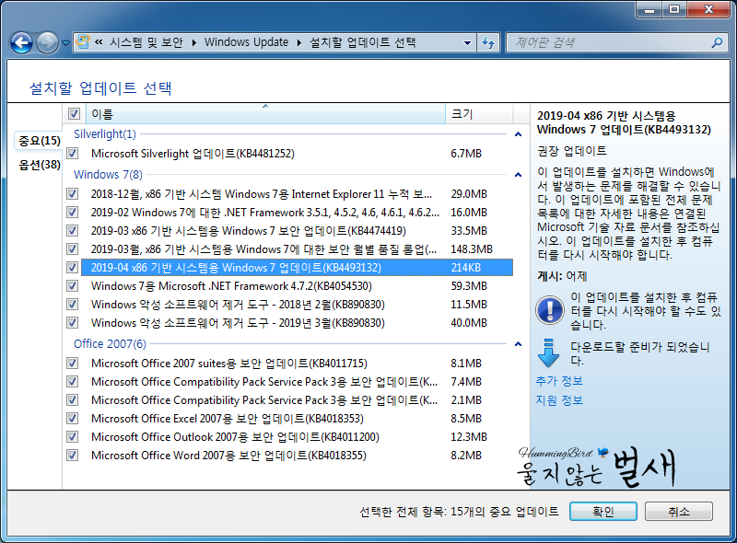Screen dimensions: 737x543
Task: Maximize the Windows Update window
Action: [674, 9]
